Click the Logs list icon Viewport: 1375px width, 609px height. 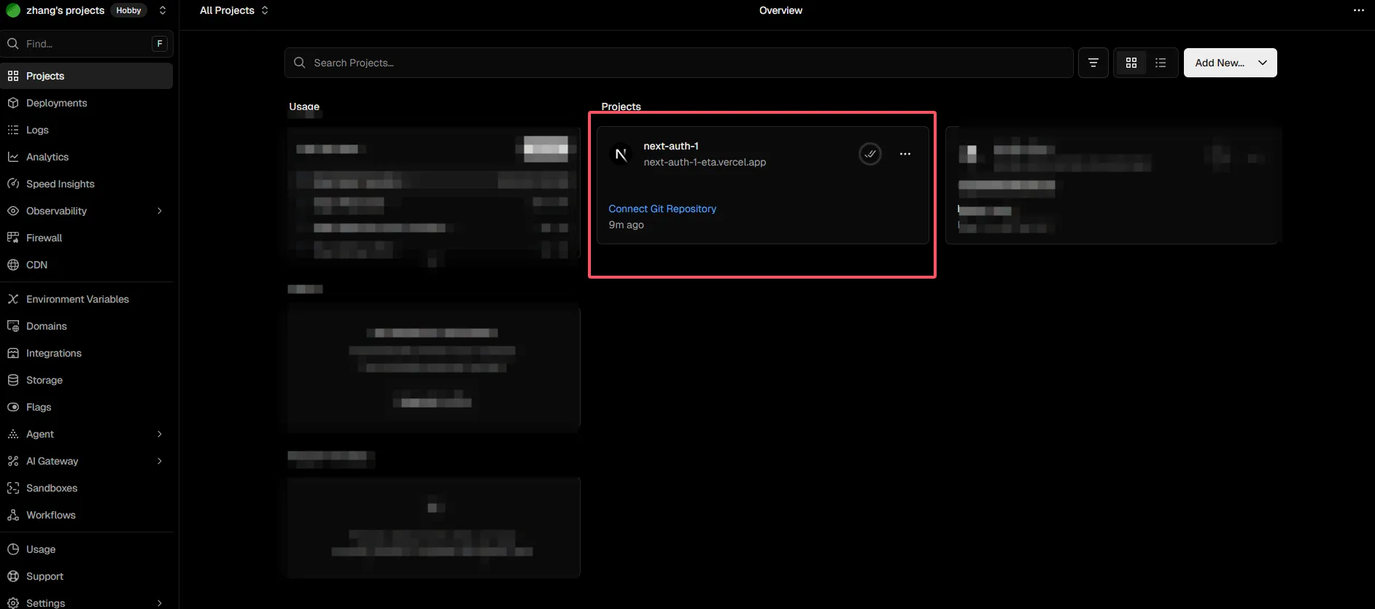pyautogui.click(x=13, y=130)
